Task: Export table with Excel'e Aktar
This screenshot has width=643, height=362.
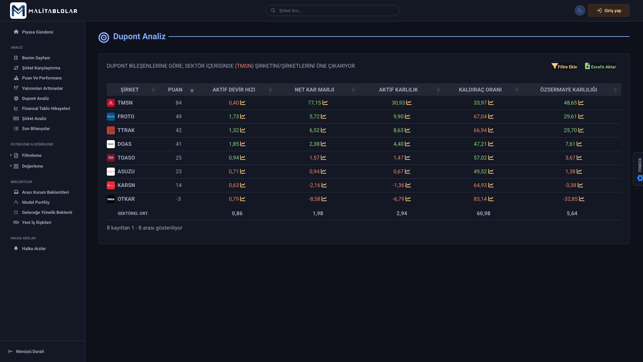Action: 600,66
